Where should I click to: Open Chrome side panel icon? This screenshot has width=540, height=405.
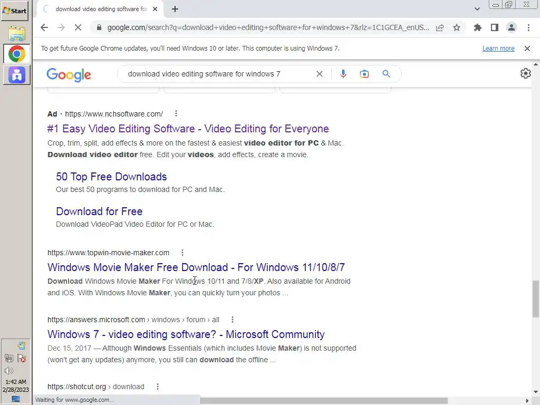(x=495, y=27)
